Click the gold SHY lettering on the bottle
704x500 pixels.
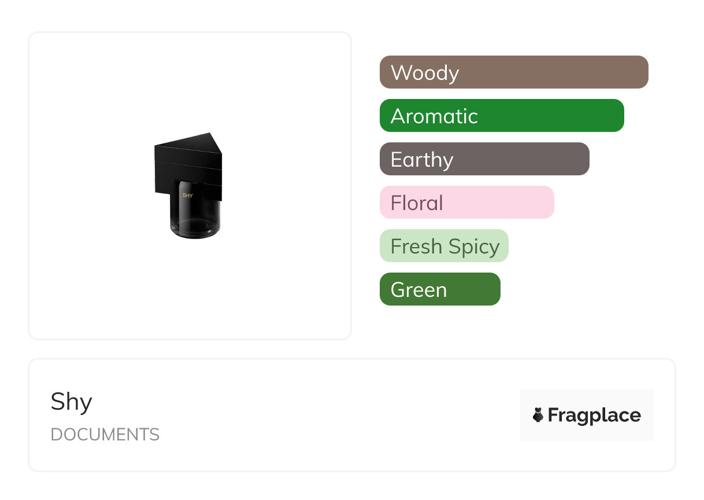point(187,196)
